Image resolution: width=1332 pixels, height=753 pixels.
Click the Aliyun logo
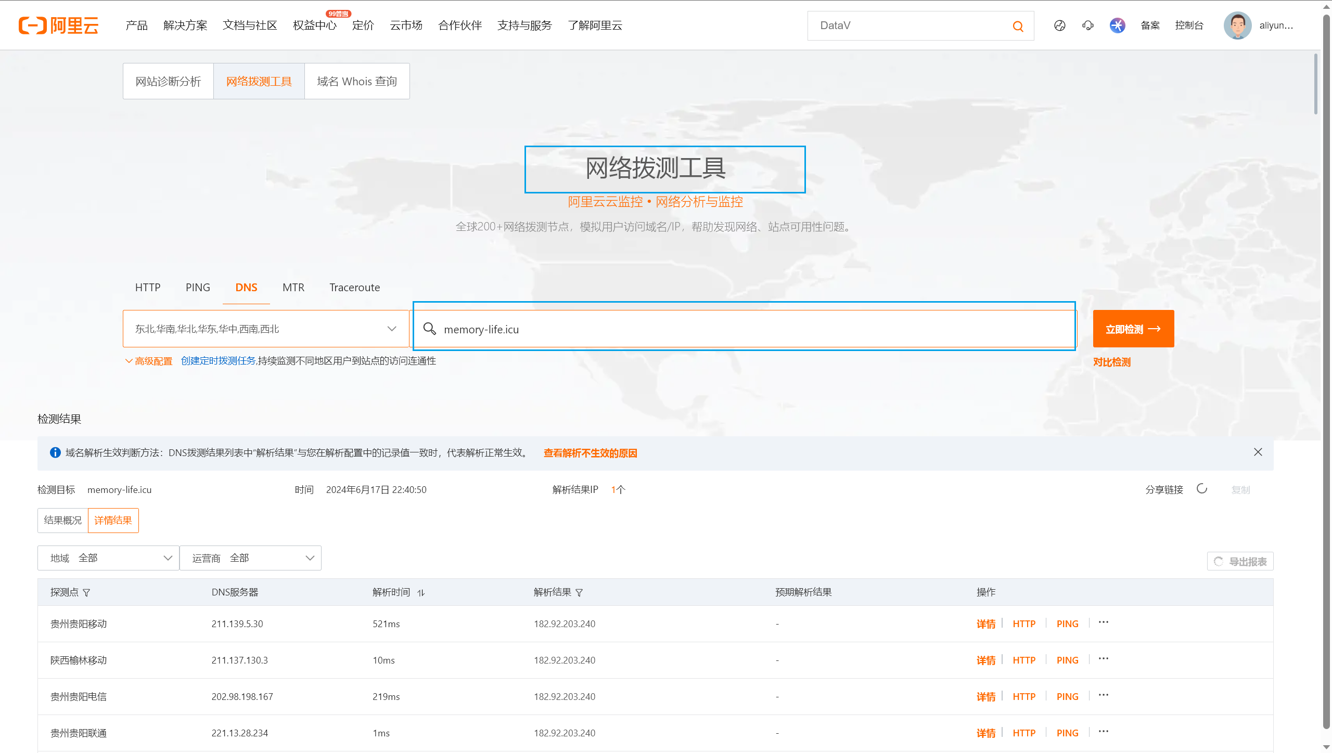(58, 25)
